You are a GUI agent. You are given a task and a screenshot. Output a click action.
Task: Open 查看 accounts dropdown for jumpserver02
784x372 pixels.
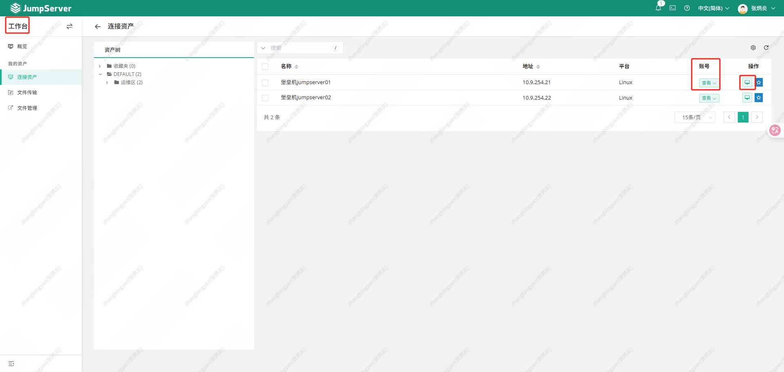click(x=709, y=98)
